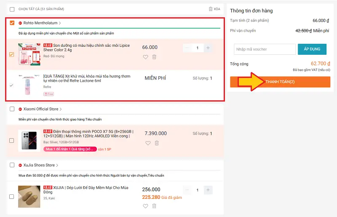Viewport: 337px width, 217px height.
Task: Decrease Lipice quantity with minus button
Action: [x=187, y=48]
